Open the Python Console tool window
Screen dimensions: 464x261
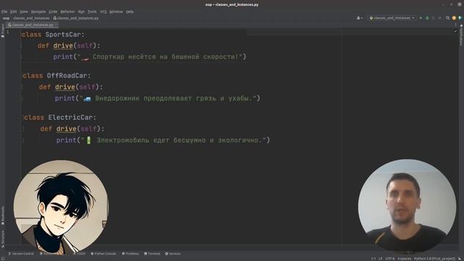103,254
